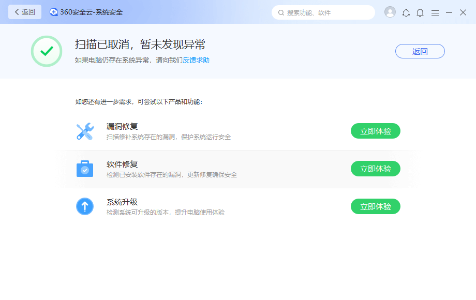The height and width of the screenshot is (300, 476).
Task: Click the 360安全云 logo icon
Action: tap(54, 12)
